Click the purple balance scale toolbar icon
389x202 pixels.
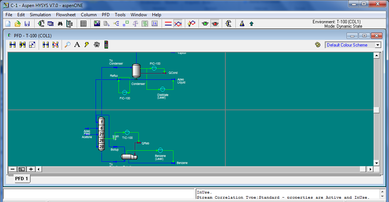135,24
